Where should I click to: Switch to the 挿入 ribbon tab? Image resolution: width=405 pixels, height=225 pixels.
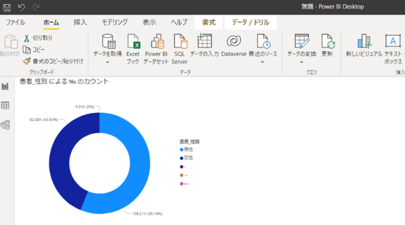80,22
